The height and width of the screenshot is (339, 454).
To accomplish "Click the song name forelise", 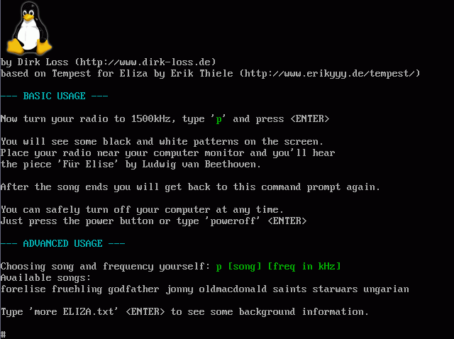I will click(23, 289).
